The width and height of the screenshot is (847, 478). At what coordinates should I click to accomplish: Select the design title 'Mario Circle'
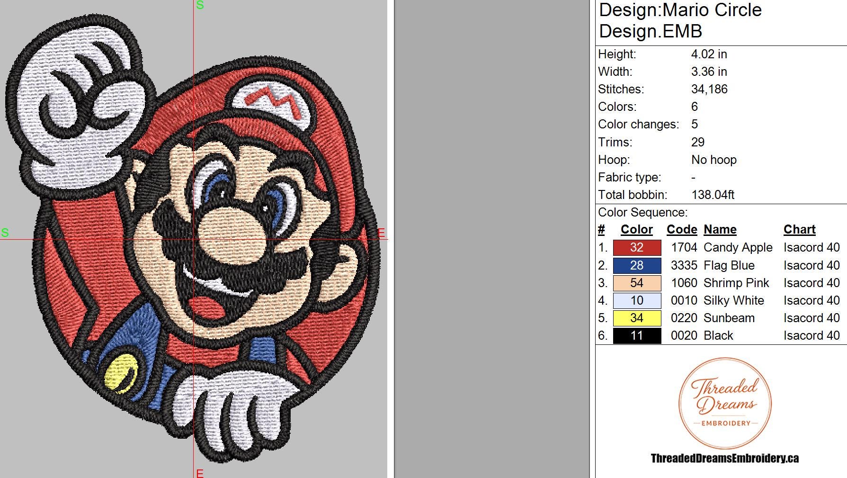[x=712, y=10]
